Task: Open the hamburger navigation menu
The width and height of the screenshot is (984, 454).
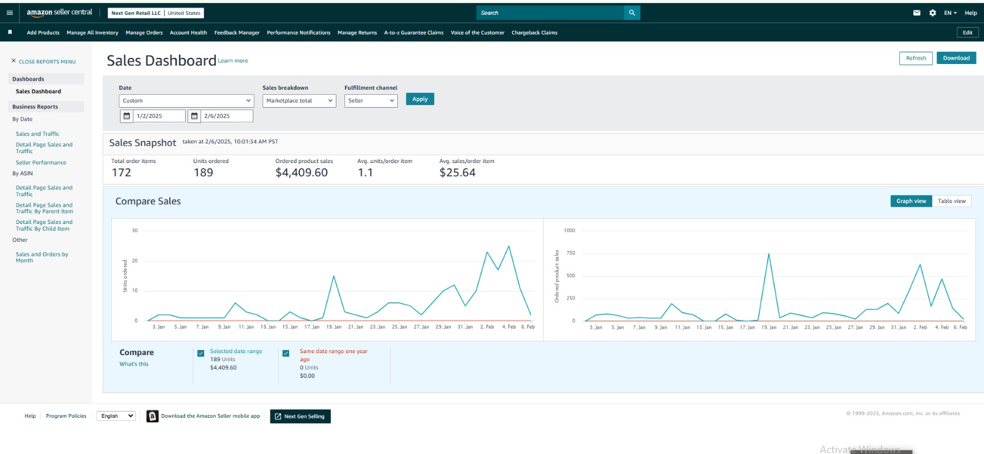Action: tap(10, 13)
